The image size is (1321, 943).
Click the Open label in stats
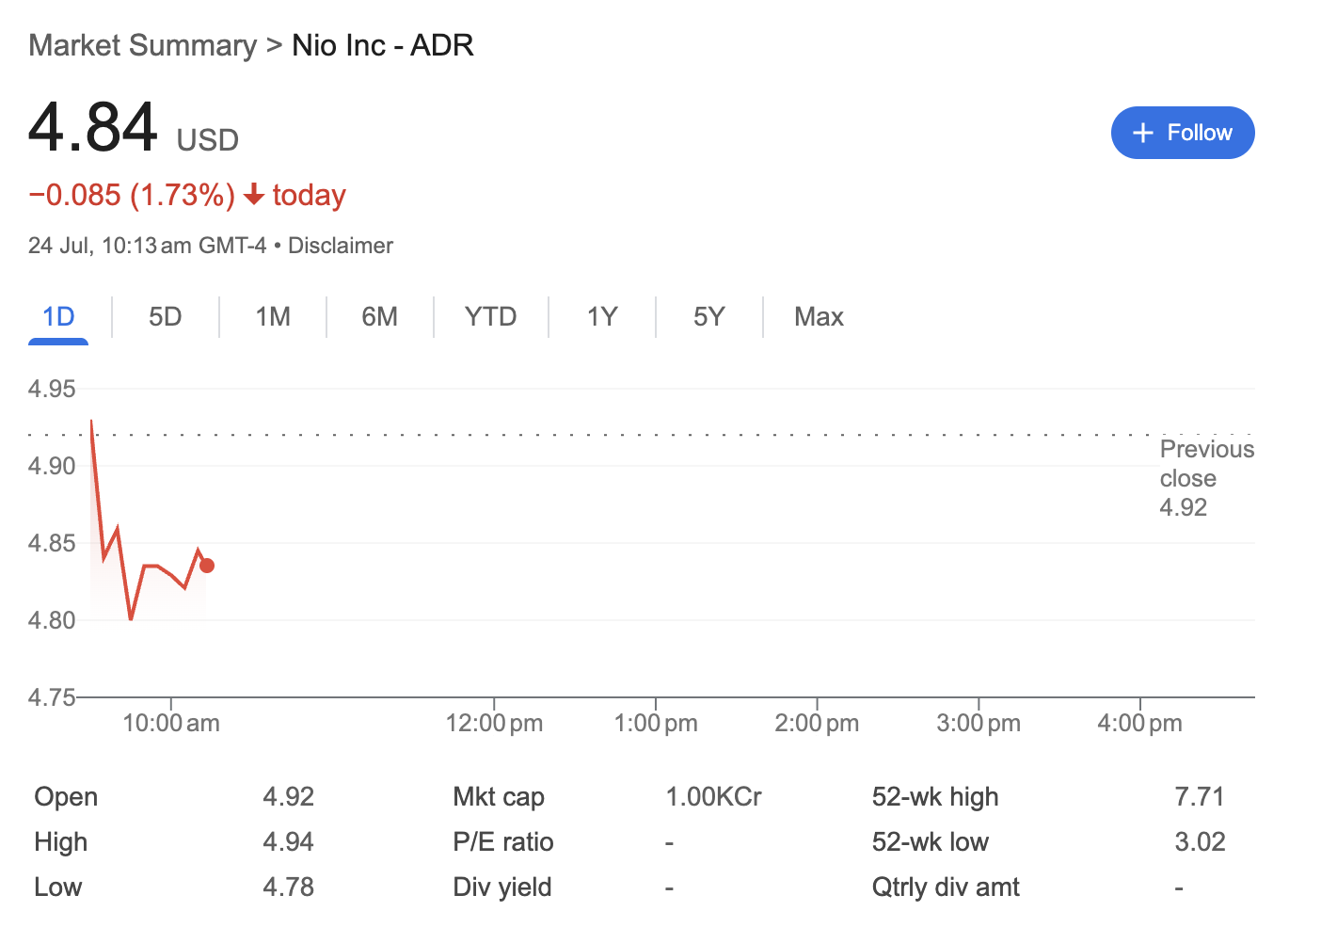(x=66, y=797)
